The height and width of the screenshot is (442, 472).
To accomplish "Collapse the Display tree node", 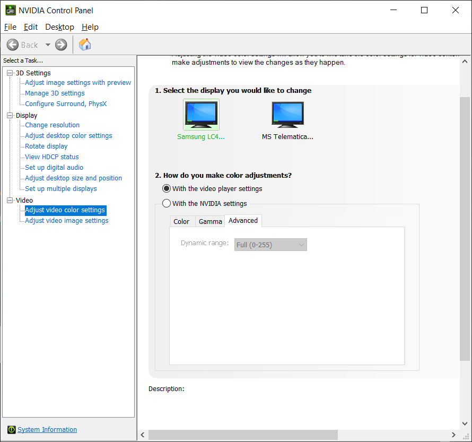I will click(10, 116).
